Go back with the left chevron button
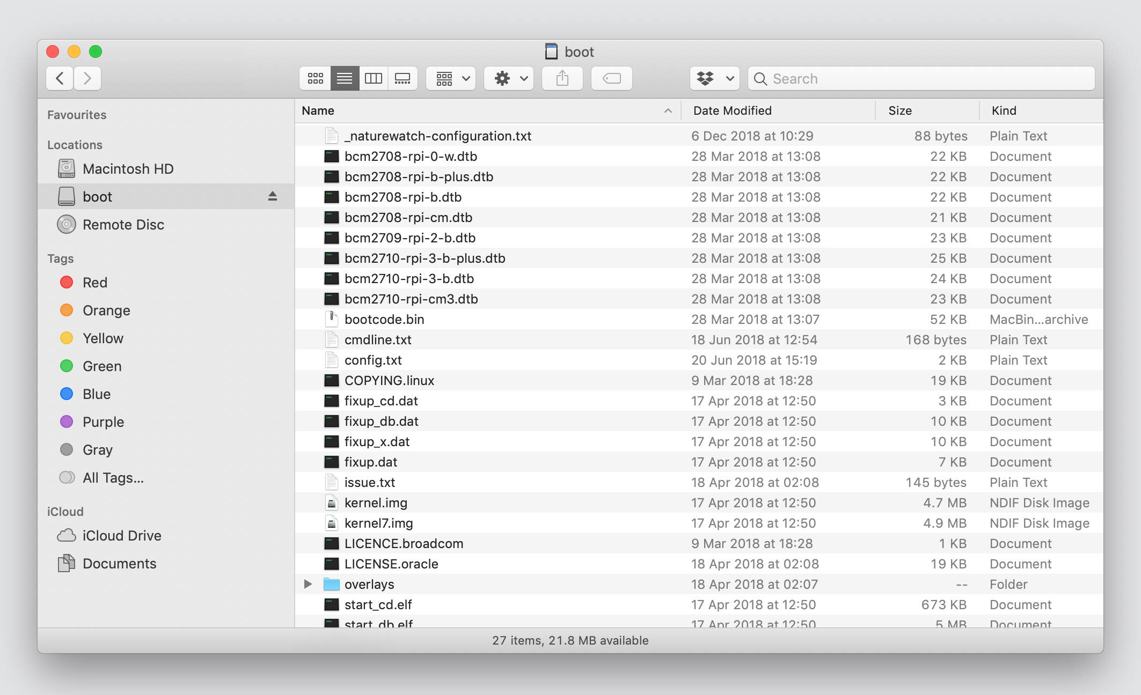The width and height of the screenshot is (1141, 695). [60, 78]
